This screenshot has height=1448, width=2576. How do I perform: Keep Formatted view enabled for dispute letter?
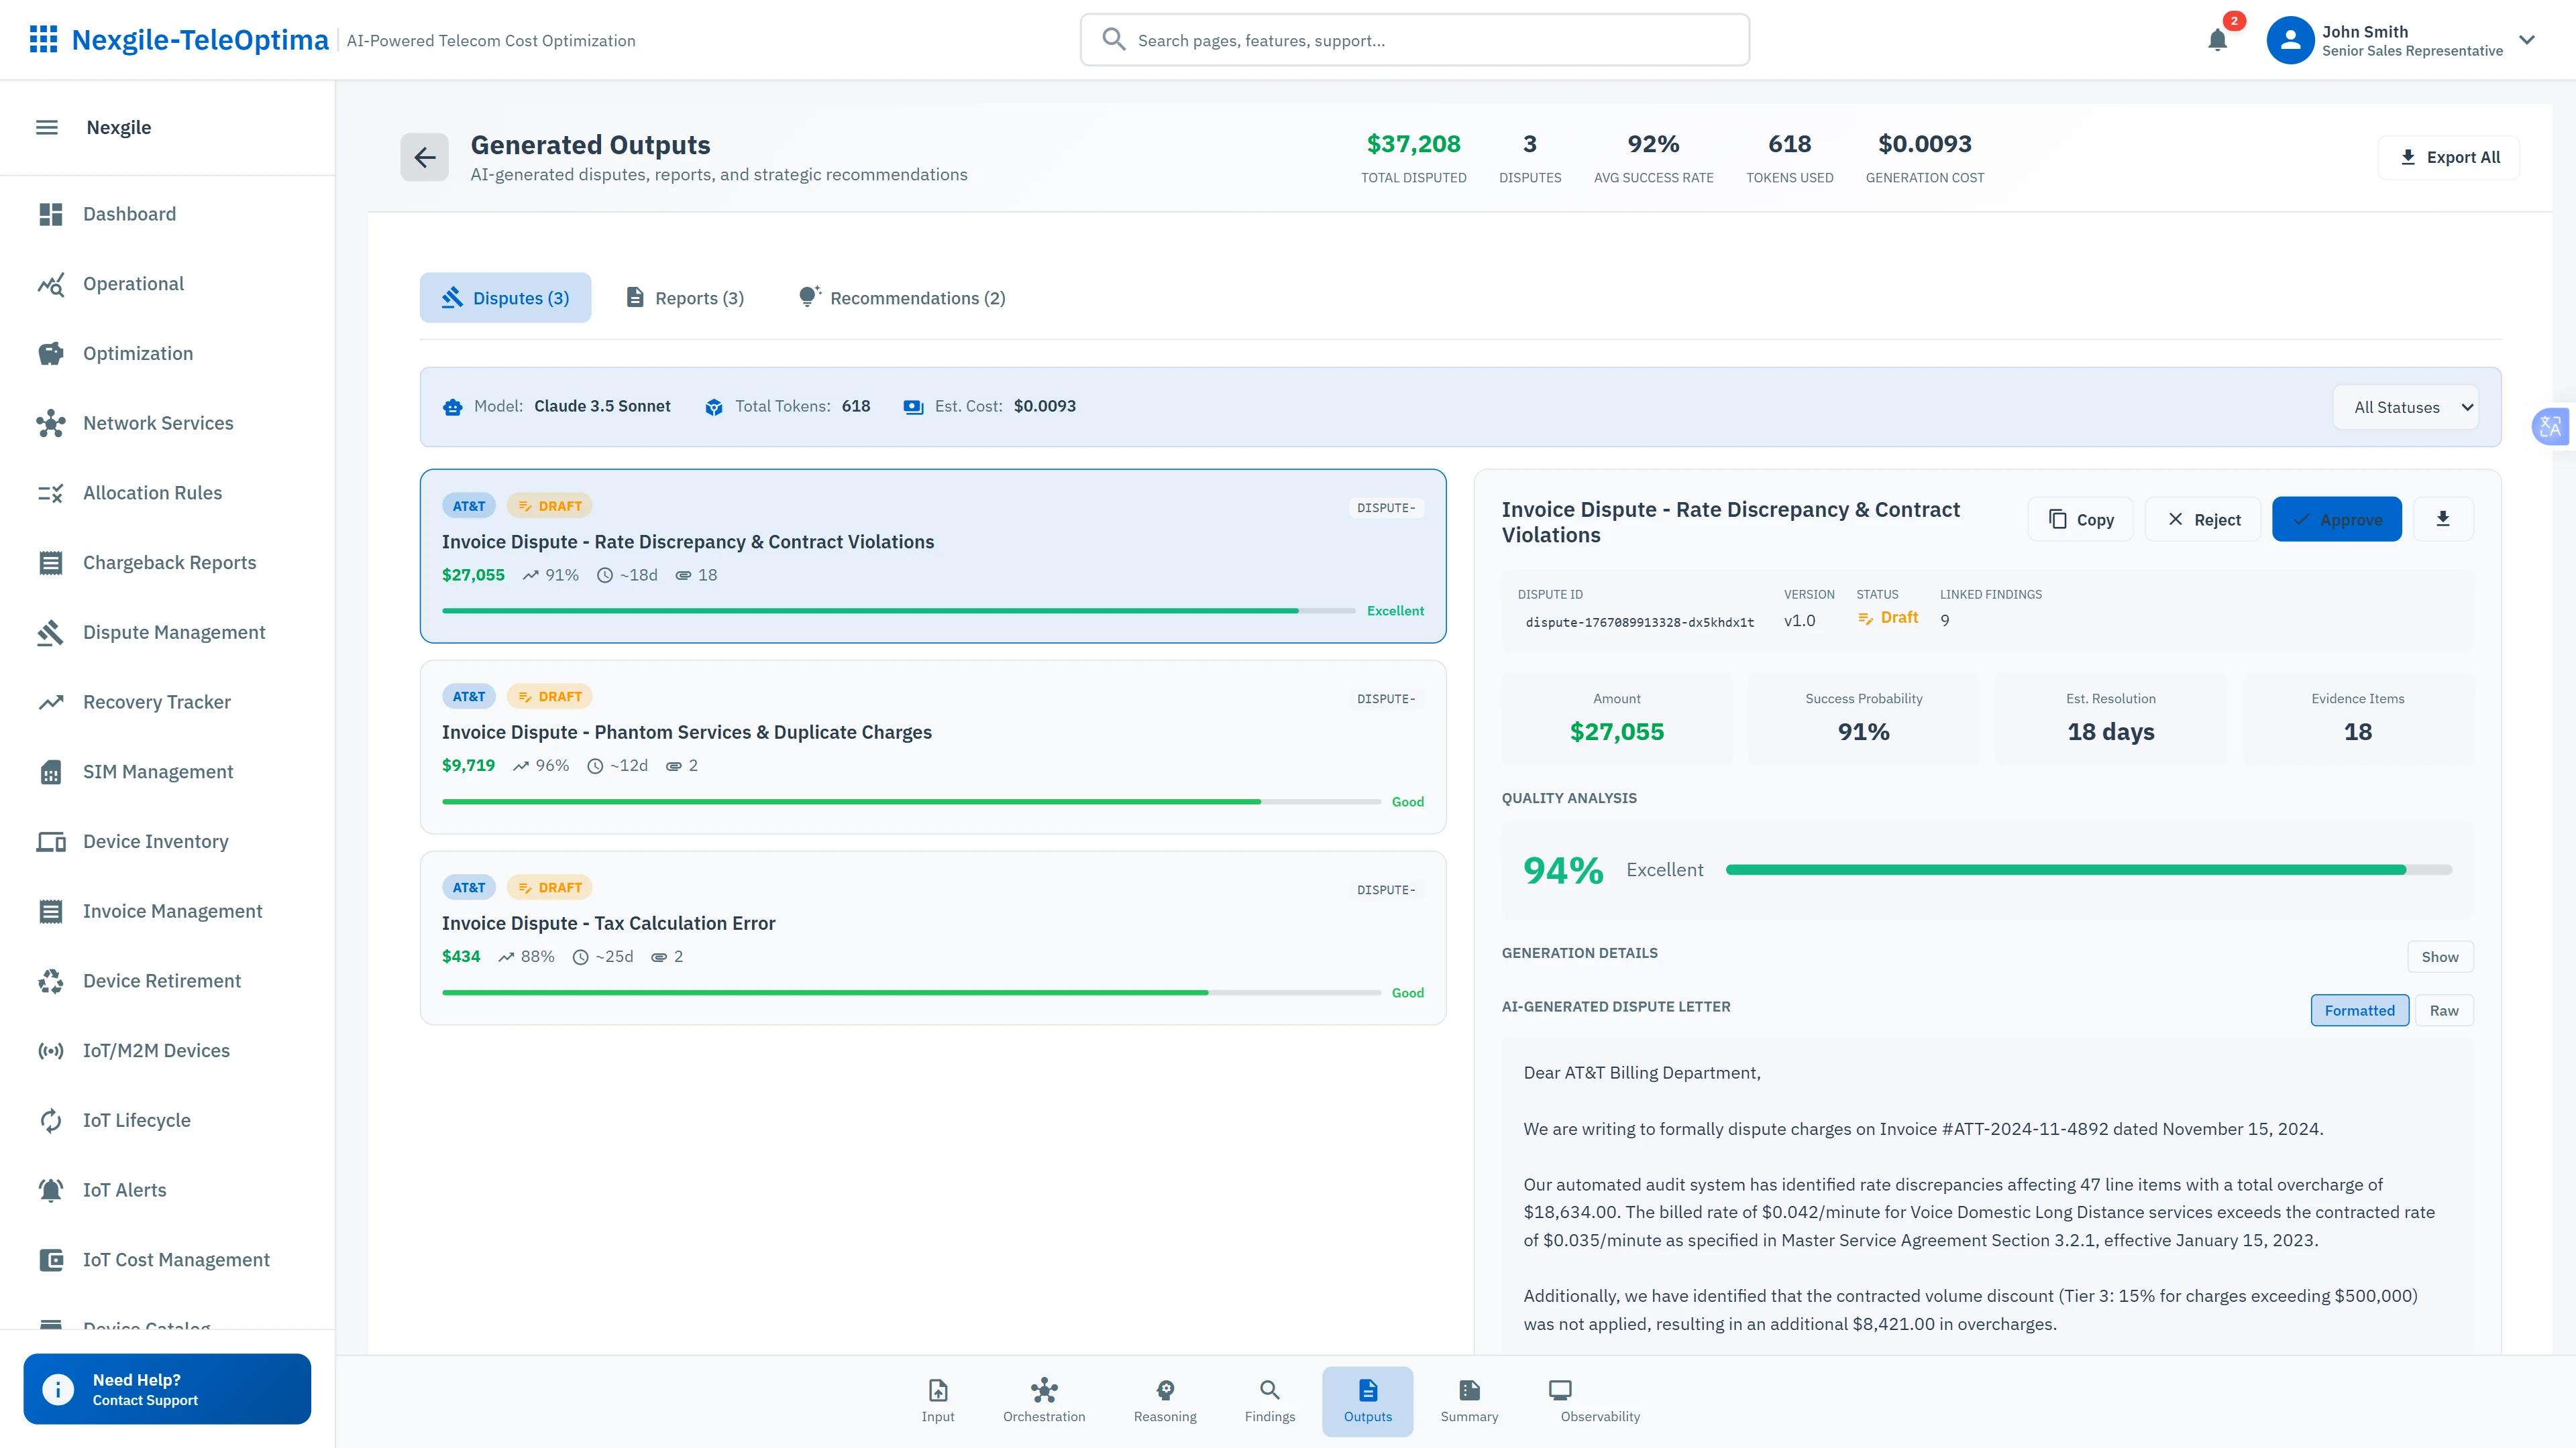click(x=2359, y=1010)
